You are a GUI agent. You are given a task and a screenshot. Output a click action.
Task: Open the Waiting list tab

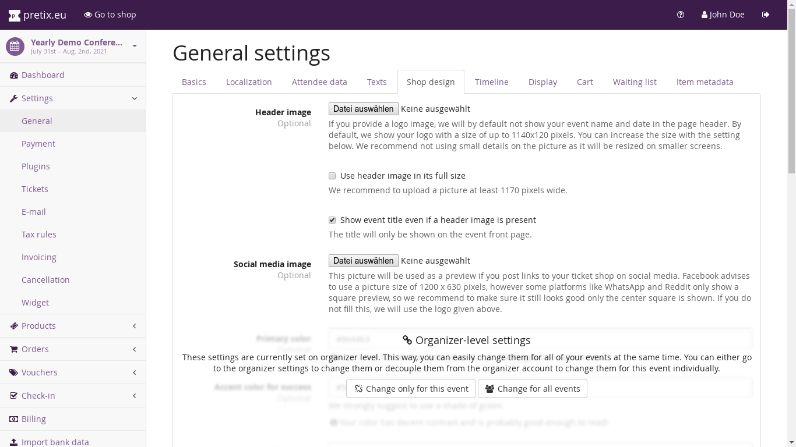pos(635,82)
